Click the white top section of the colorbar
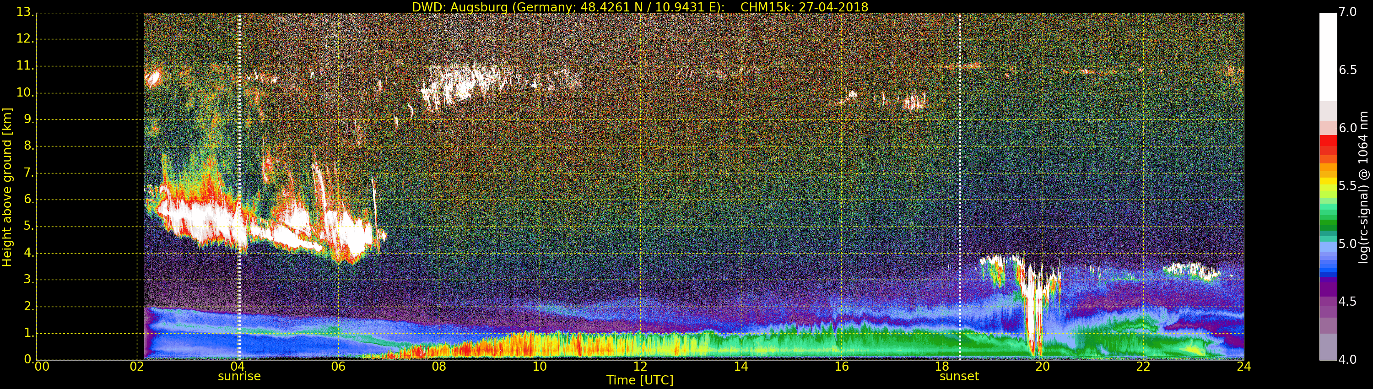This screenshot has width=1373, height=389. [x=1328, y=56]
